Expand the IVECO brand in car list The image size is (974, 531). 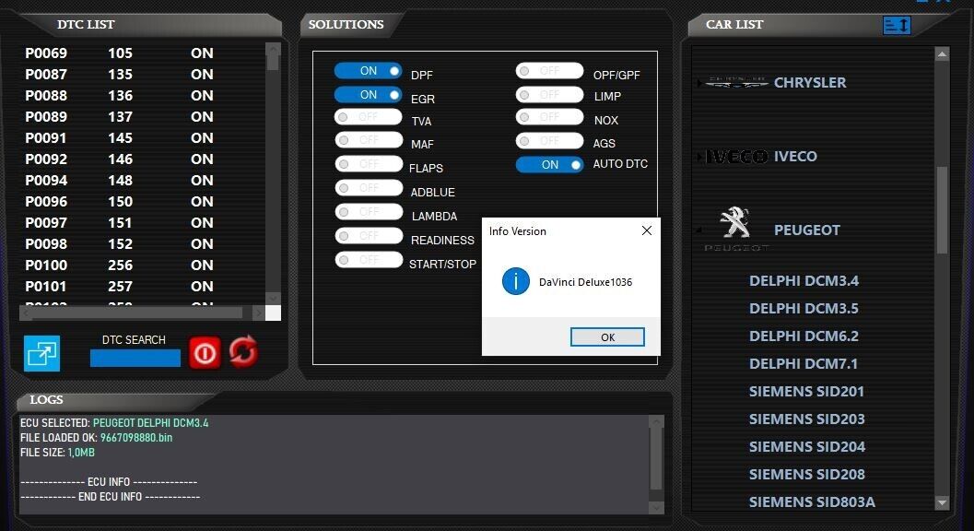699,157
